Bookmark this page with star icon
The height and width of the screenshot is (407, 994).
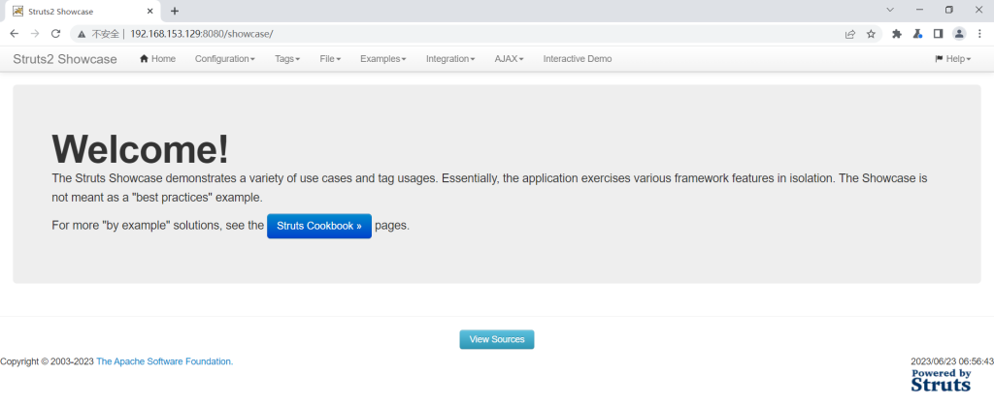(871, 34)
